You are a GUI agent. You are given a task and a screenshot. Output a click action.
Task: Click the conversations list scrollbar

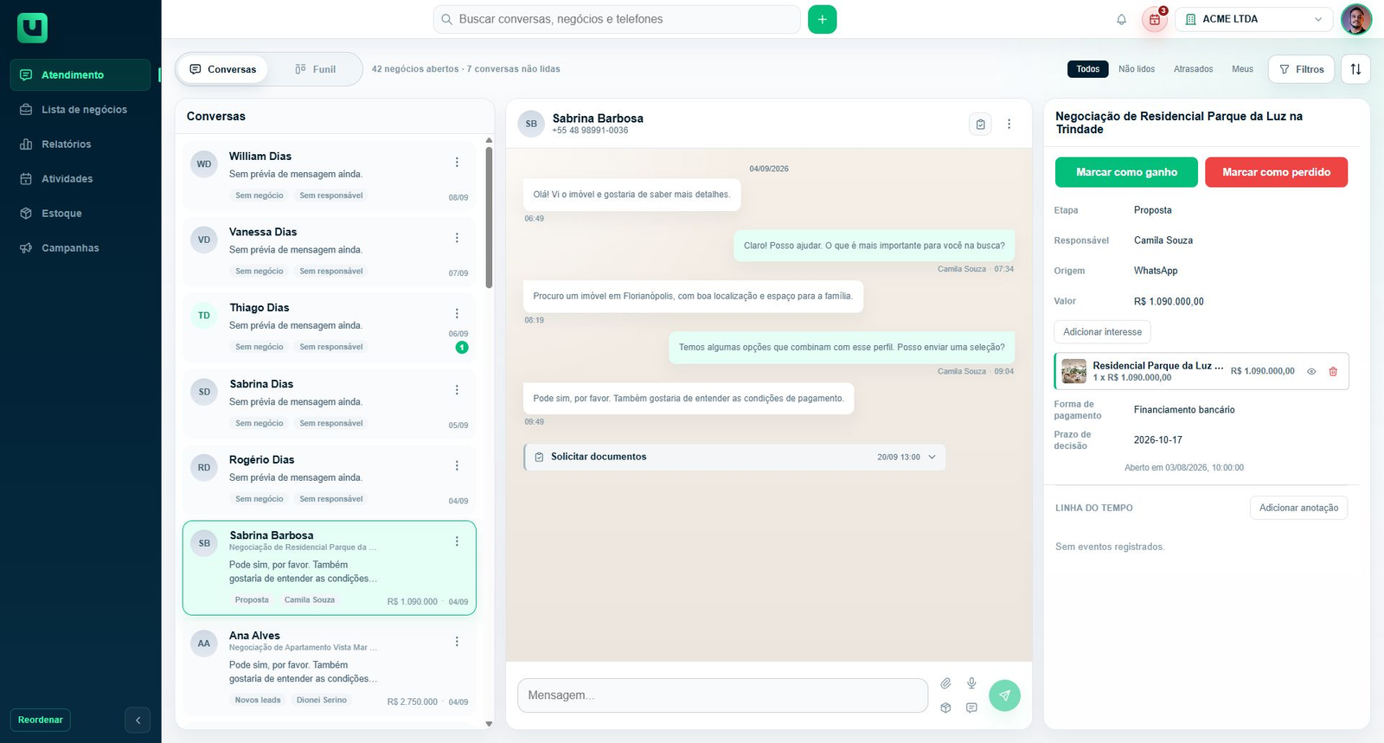(489, 217)
